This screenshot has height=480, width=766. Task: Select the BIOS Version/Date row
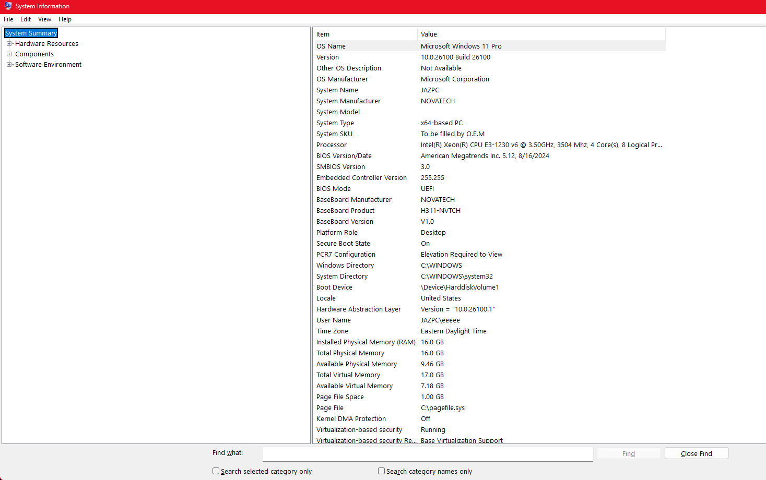(490, 155)
